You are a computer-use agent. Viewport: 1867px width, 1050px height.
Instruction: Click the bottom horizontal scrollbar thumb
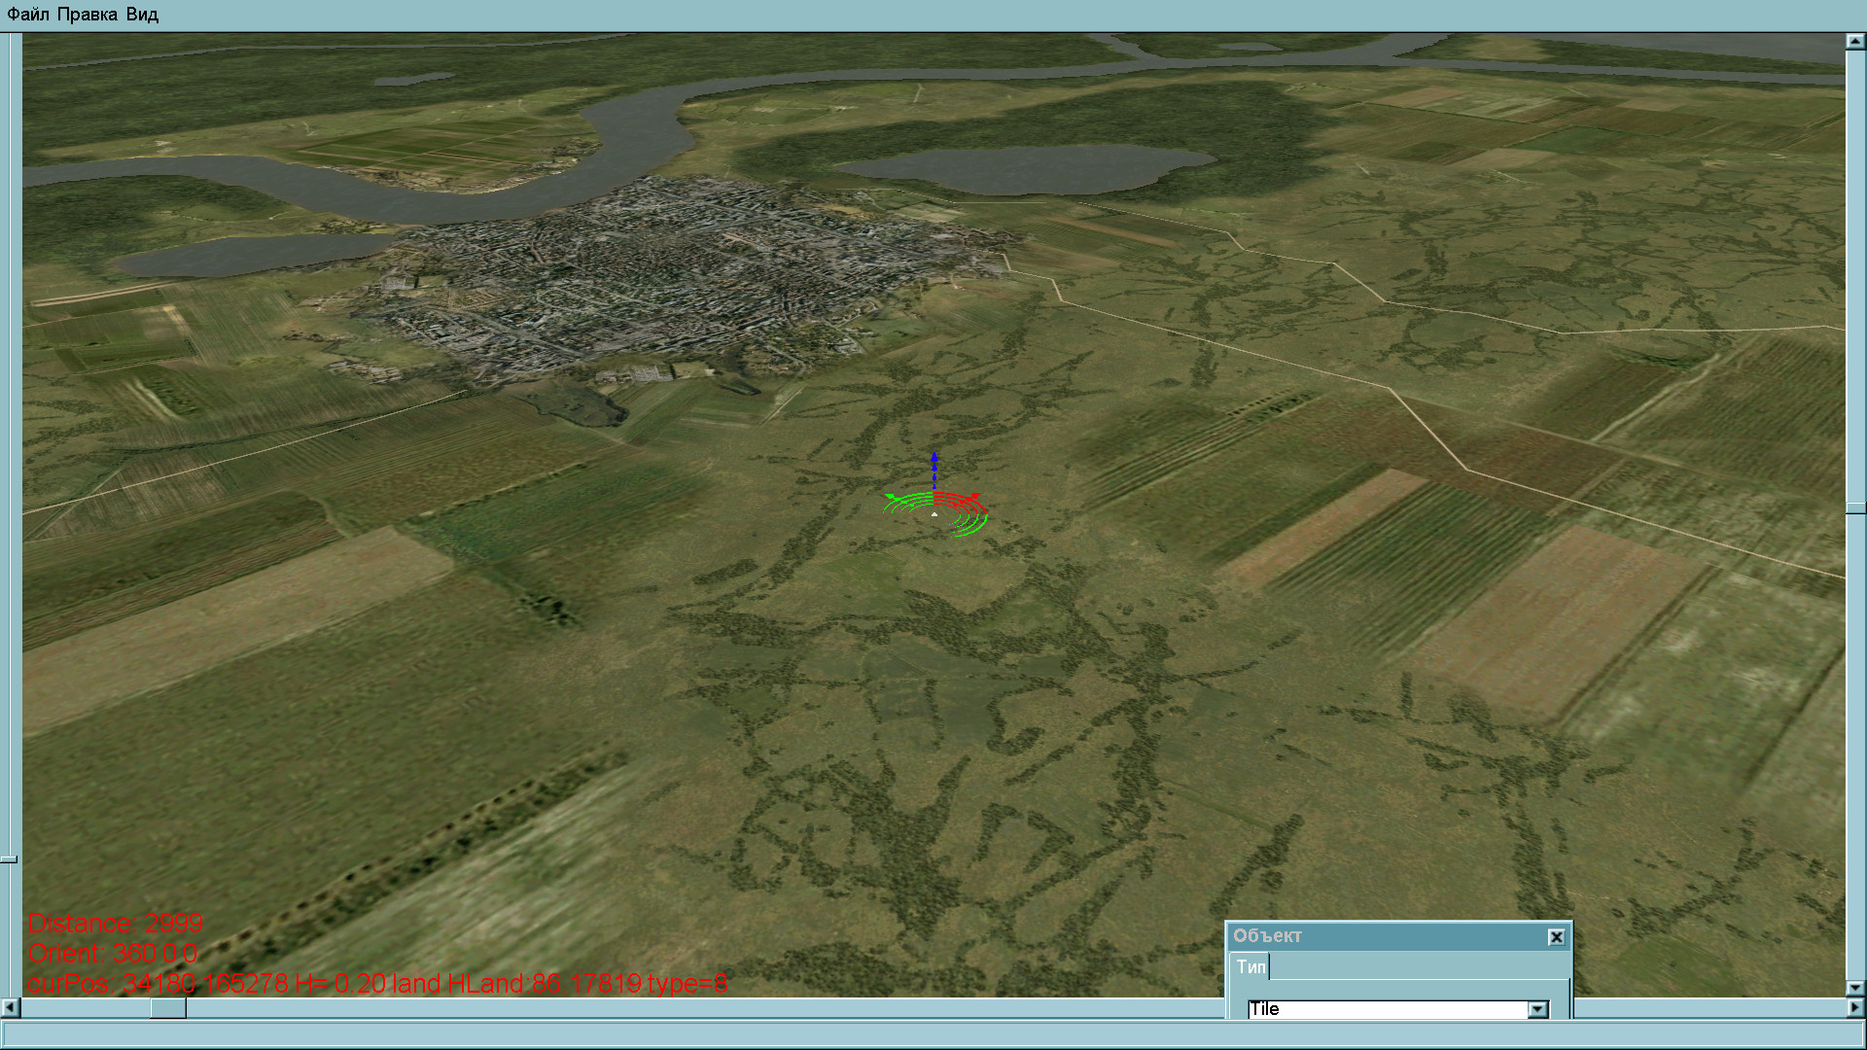(168, 1007)
